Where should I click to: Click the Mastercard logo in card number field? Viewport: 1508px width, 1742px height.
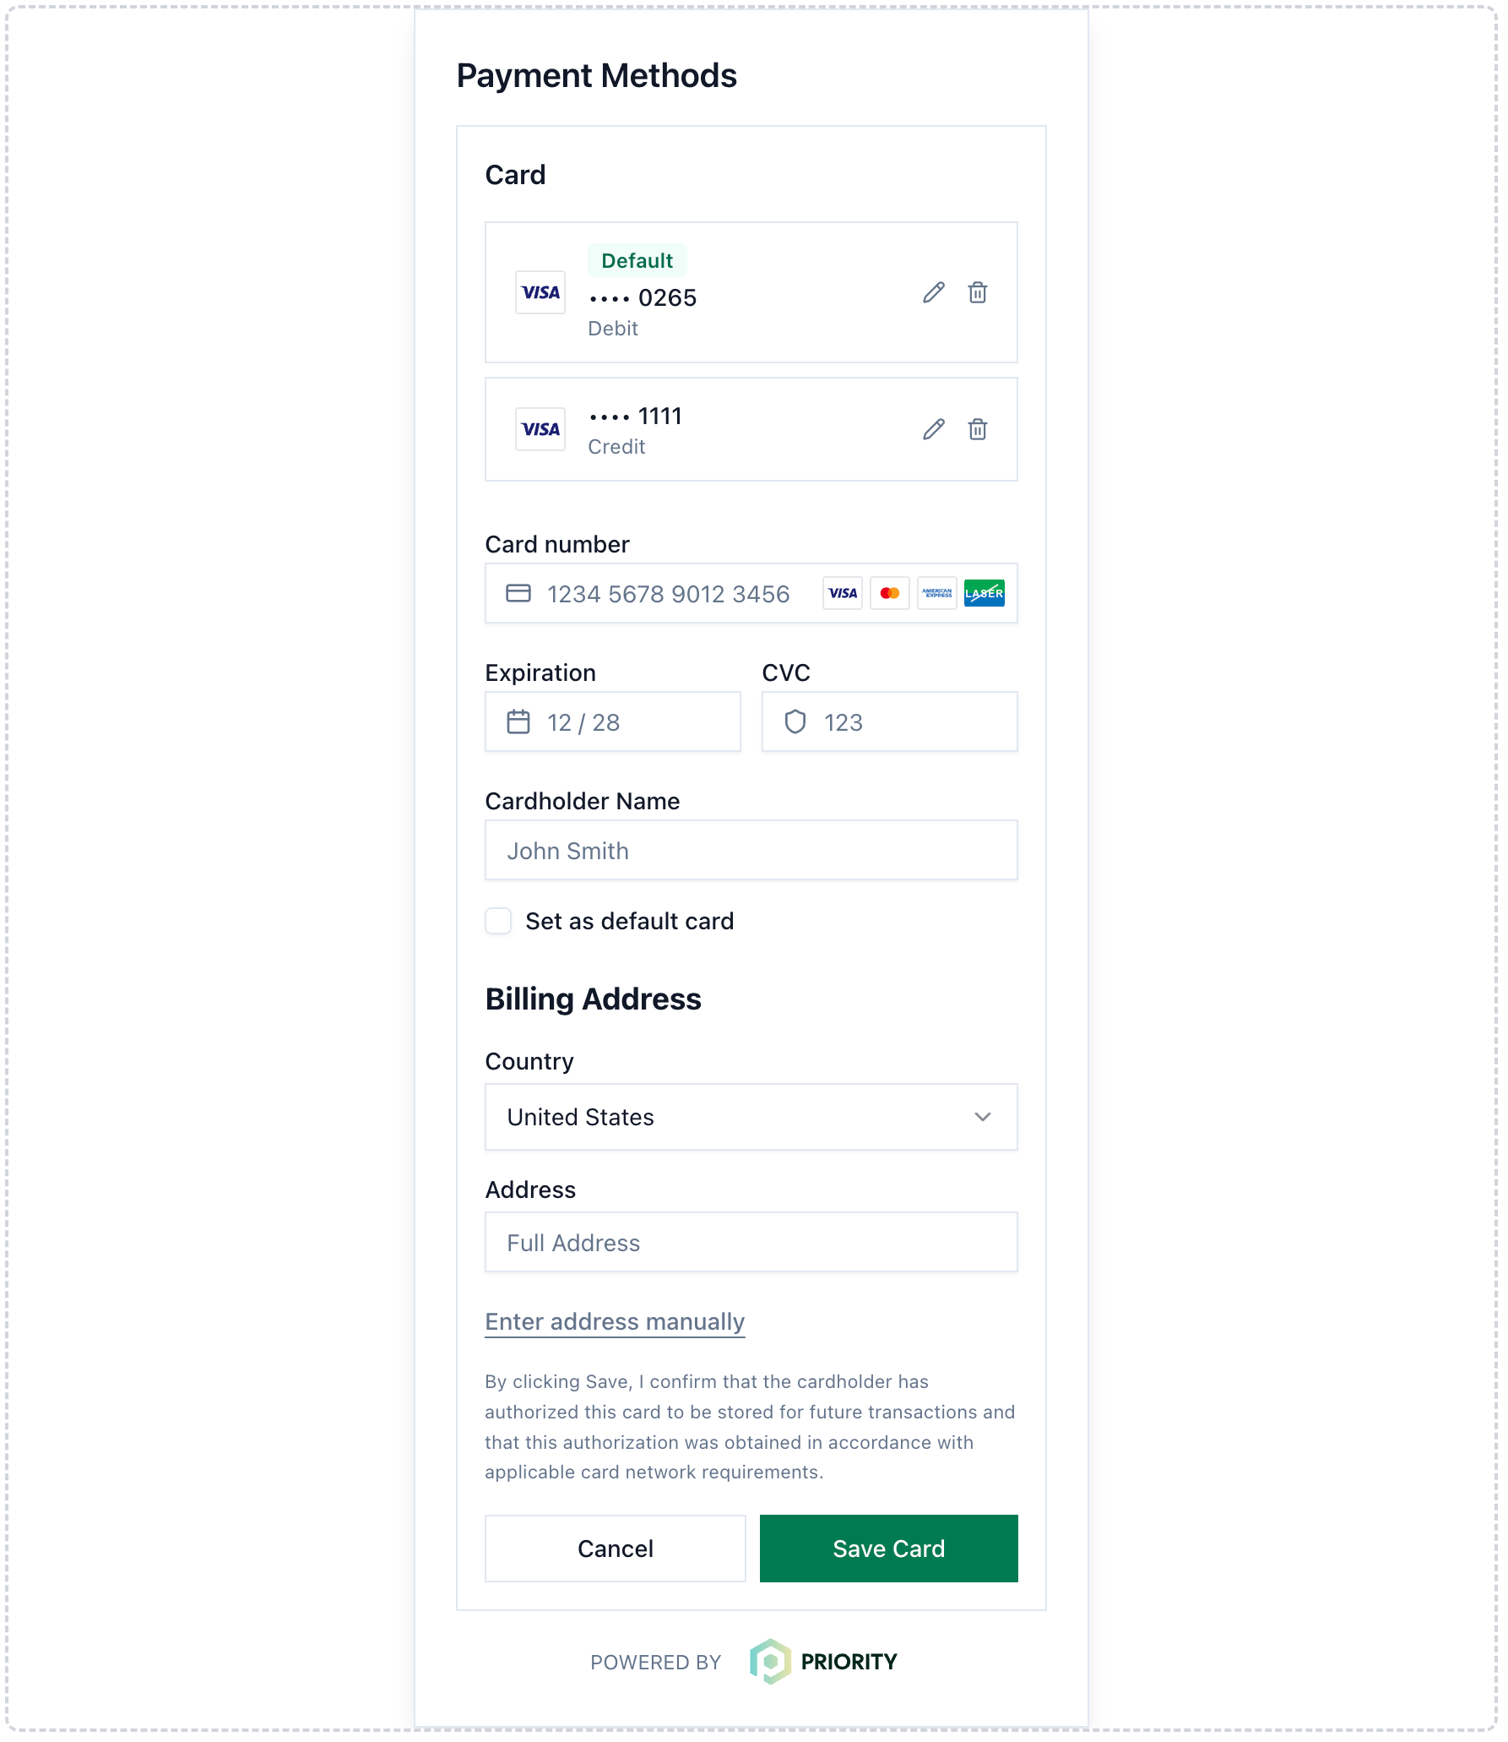(889, 593)
